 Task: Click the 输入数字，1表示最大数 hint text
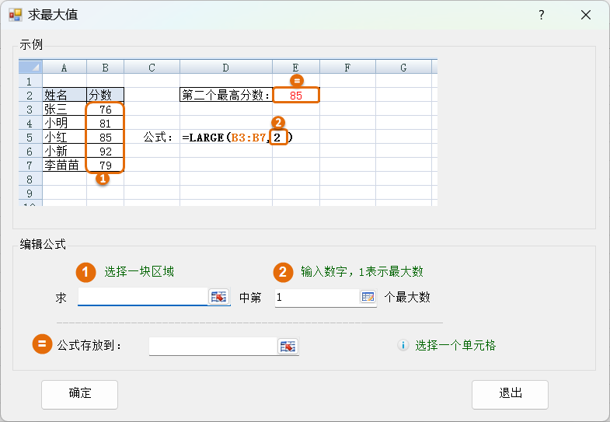[x=361, y=272]
